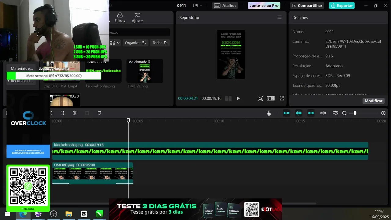Select the kick kelconha.png media thumbnail
Screen dimensions: 391x220
point(103,71)
